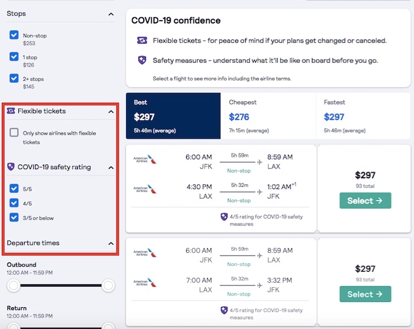Click the shield icon in first flight's safety rating
This screenshot has width=414, height=329.
point(224,217)
